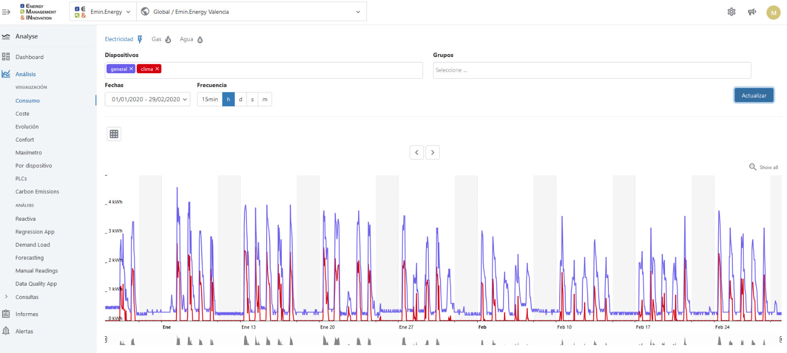Open Coste in the sidebar menu
The height and width of the screenshot is (353, 787).
[x=22, y=114]
